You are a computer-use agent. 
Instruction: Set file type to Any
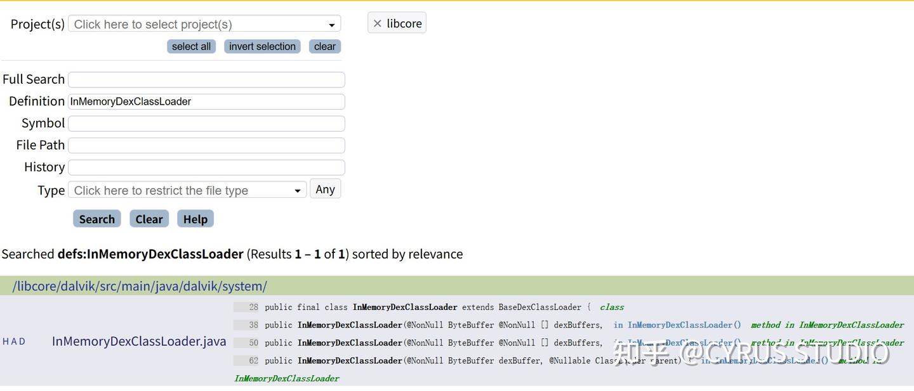coord(325,188)
